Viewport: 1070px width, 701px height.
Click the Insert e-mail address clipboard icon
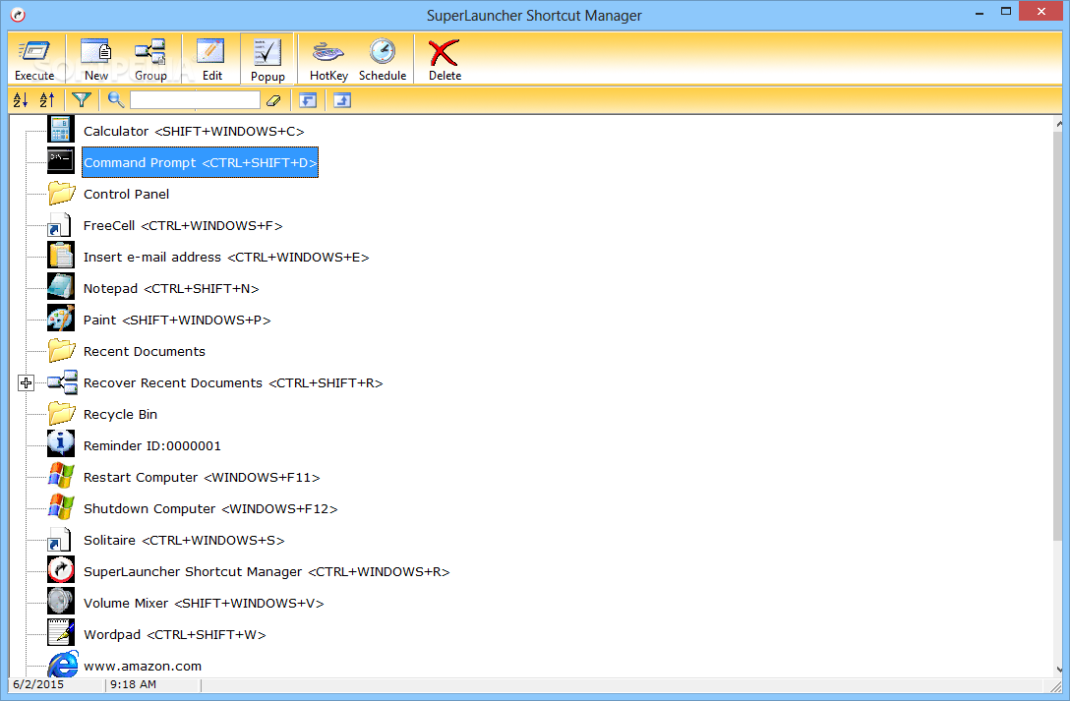pyautogui.click(x=61, y=256)
